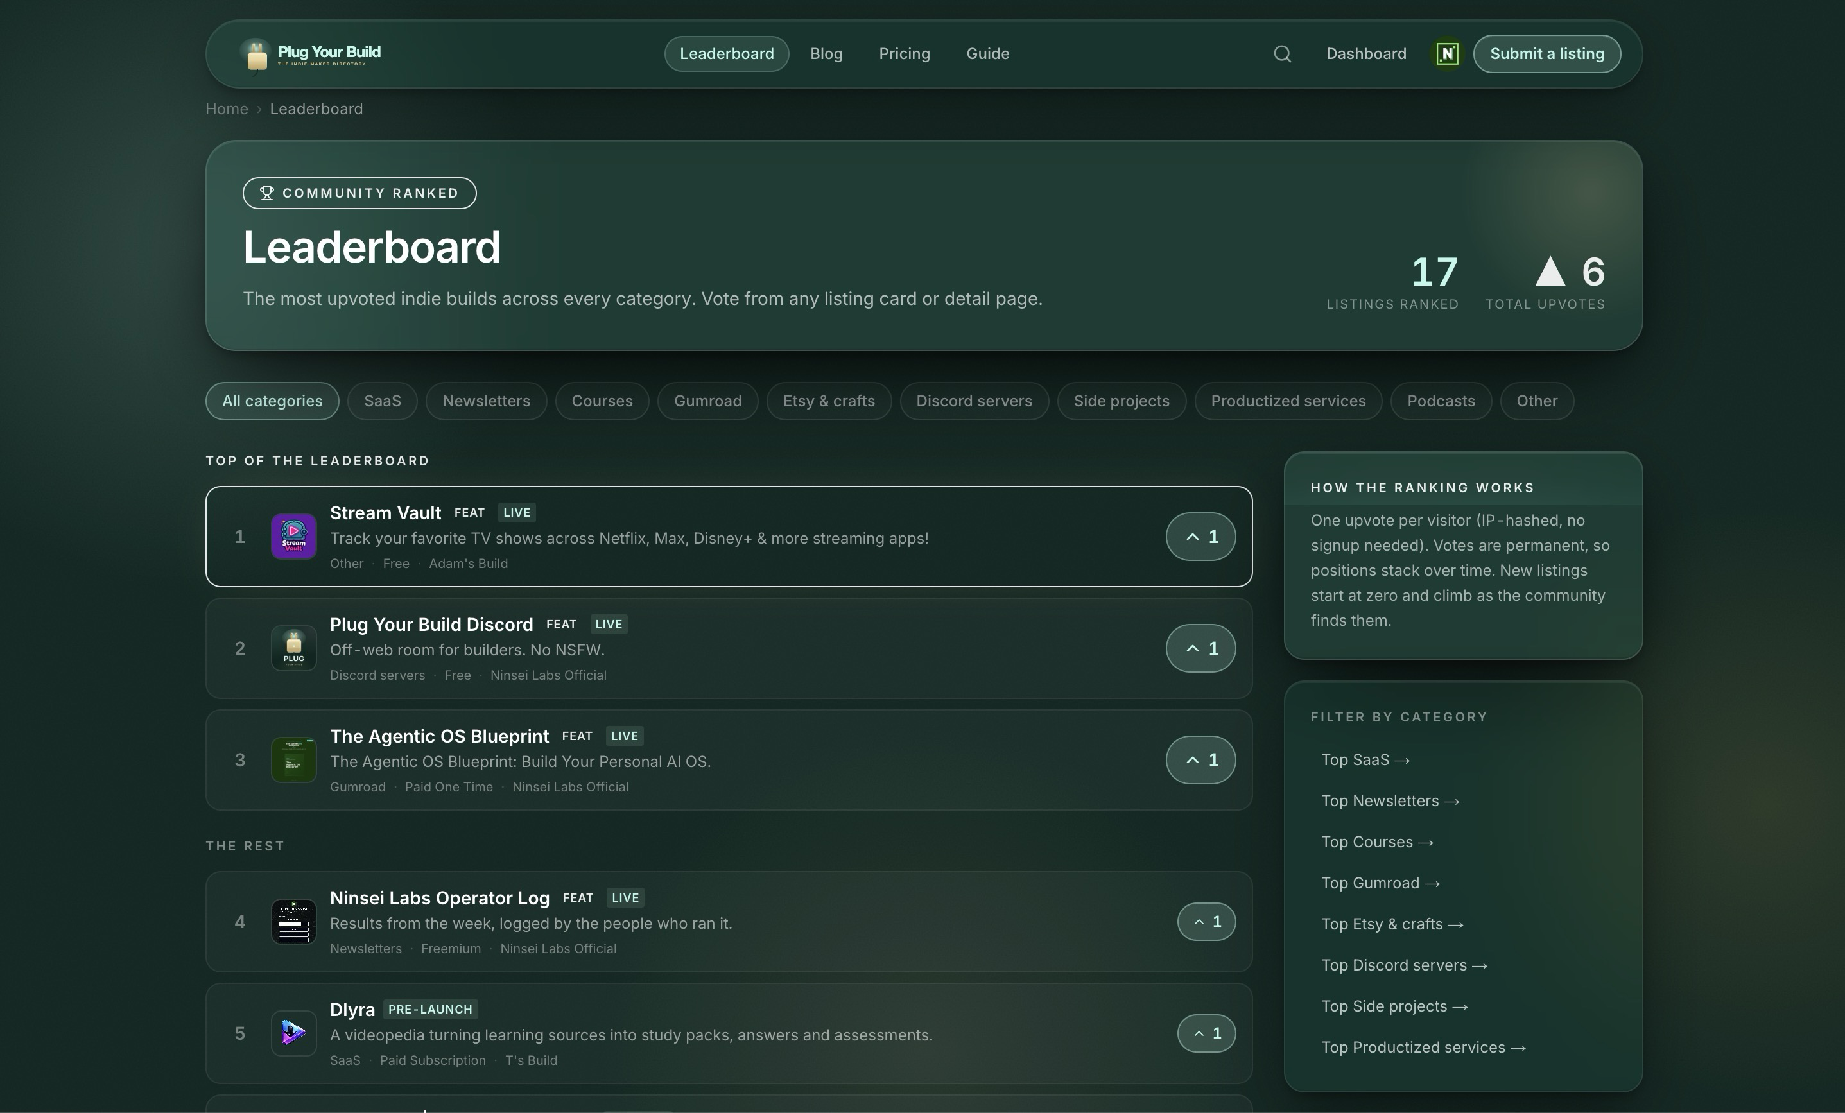This screenshot has height=1113, width=1845.
Task: Click the 6 Total Upvotes stat
Action: [x=1545, y=282]
